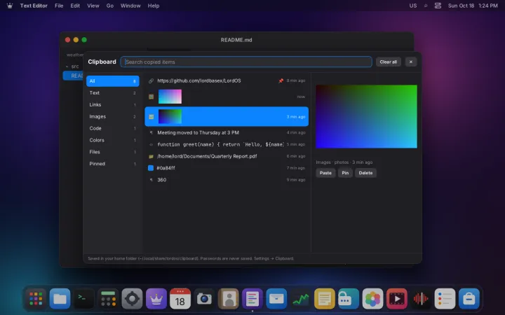This screenshot has width=505, height=315.
Task: Click the US input source indicator
Action: coord(413,6)
